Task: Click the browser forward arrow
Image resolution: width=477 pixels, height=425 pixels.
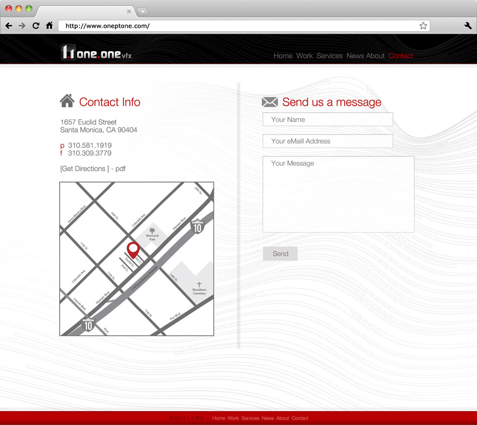Action: pyautogui.click(x=22, y=26)
